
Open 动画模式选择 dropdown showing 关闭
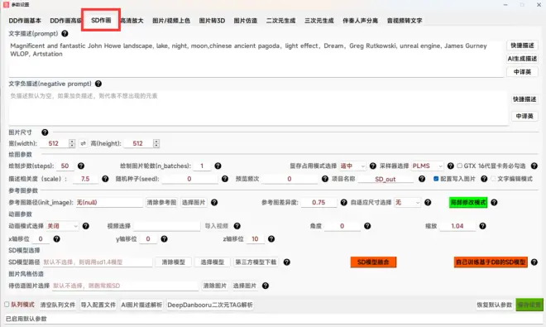point(62,226)
